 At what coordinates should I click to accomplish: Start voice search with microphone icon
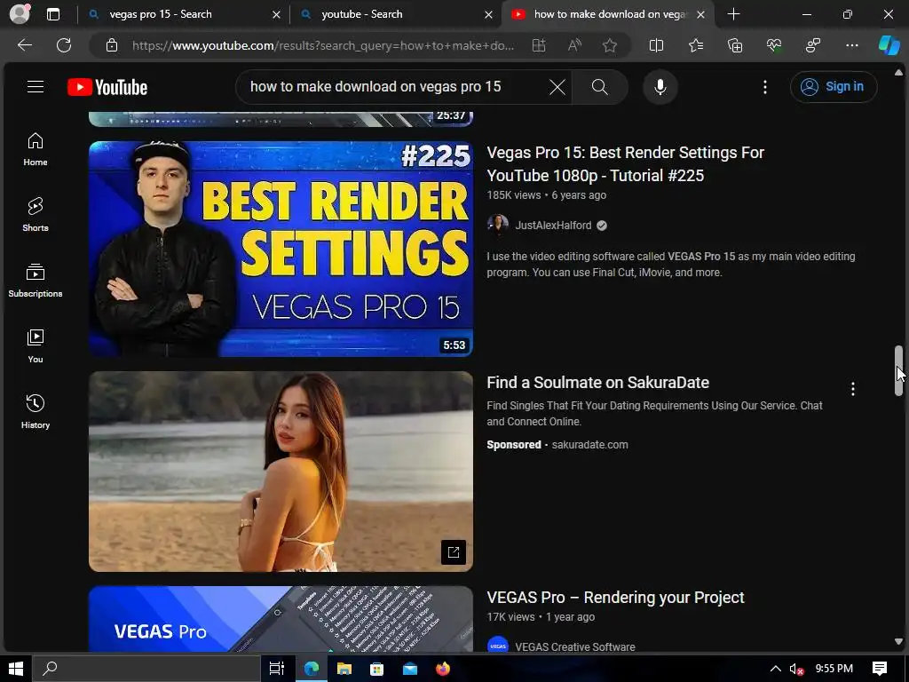coord(660,87)
